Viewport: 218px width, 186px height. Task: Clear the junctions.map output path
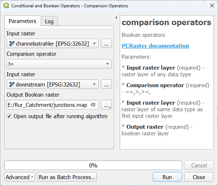[x=93, y=105]
